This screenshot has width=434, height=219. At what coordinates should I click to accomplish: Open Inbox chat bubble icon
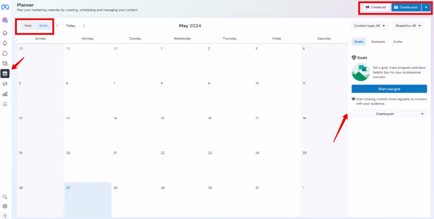click(x=5, y=53)
